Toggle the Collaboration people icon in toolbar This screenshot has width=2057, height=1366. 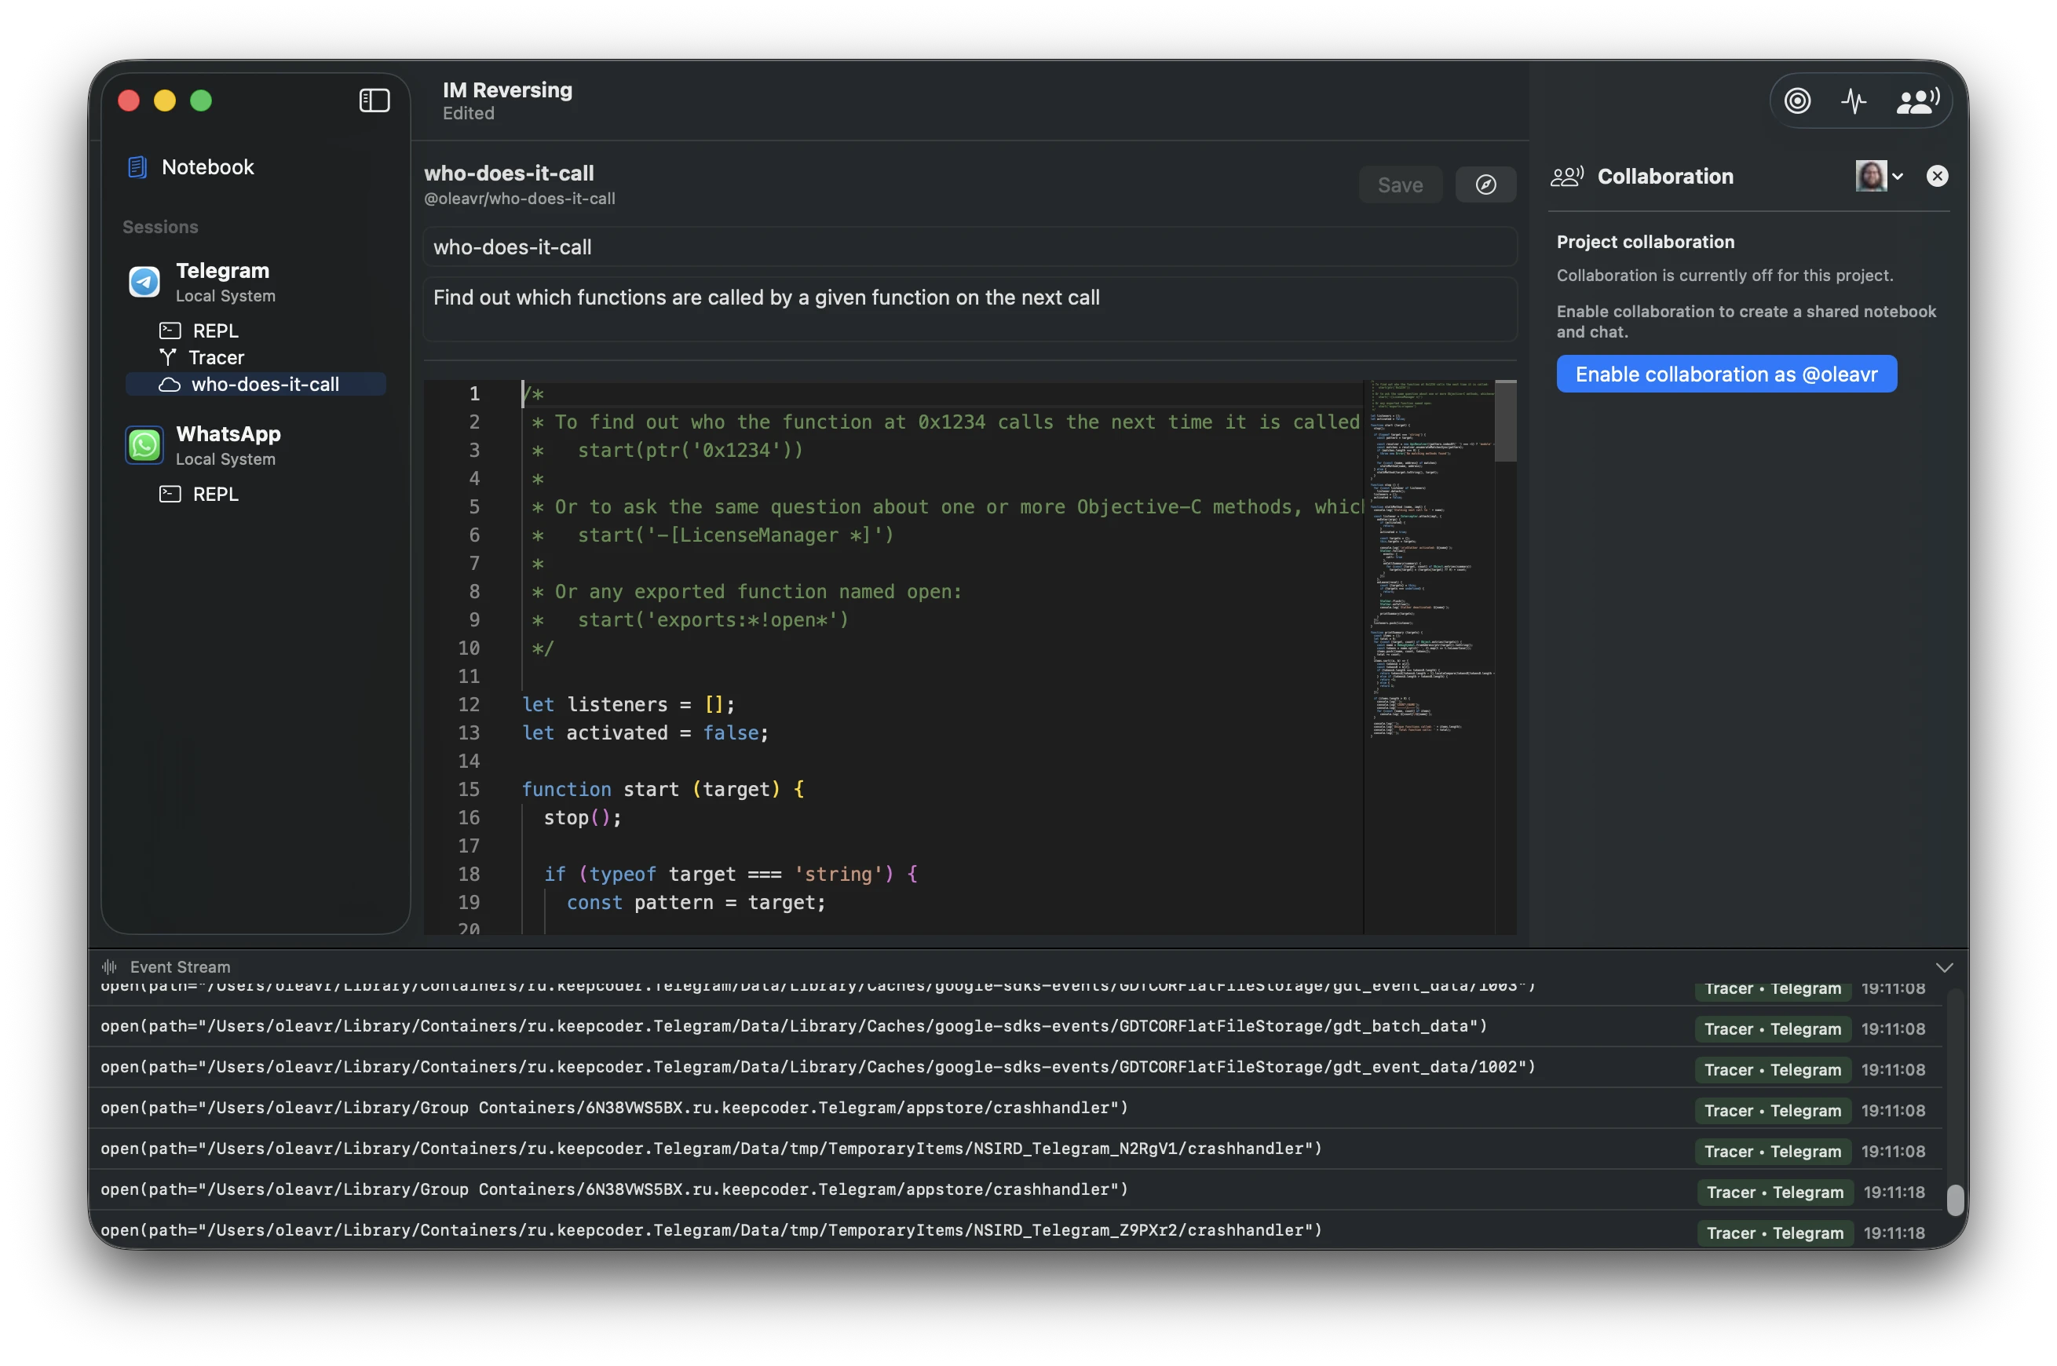pyautogui.click(x=1917, y=101)
